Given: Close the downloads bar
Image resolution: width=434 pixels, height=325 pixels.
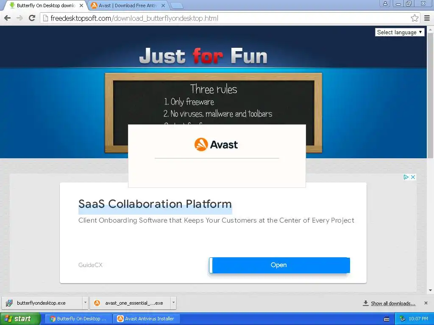Looking at the screenshot, I should 426,303.
